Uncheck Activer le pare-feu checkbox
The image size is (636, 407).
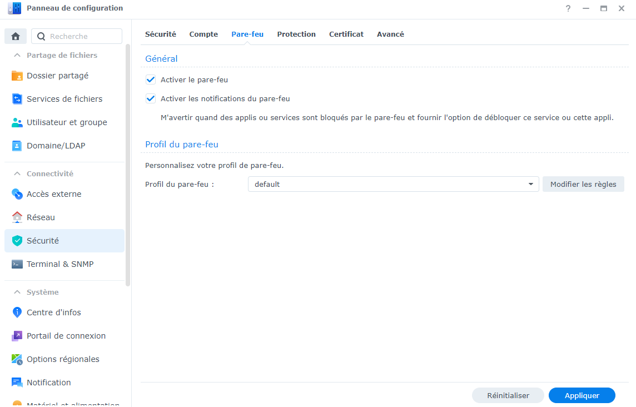click(151, 80)
